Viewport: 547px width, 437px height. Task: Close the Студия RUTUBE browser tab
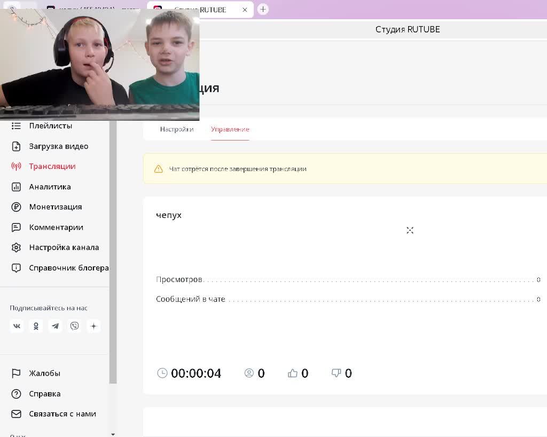[x=245, y=10]
